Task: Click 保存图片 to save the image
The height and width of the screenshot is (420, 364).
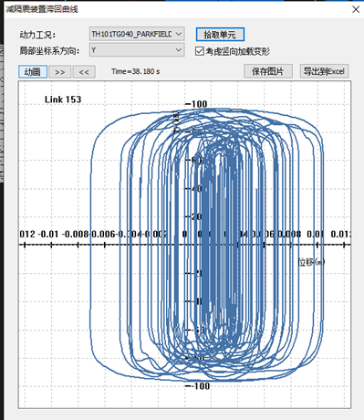Action: pyautogui.click(x=268, y=71)
